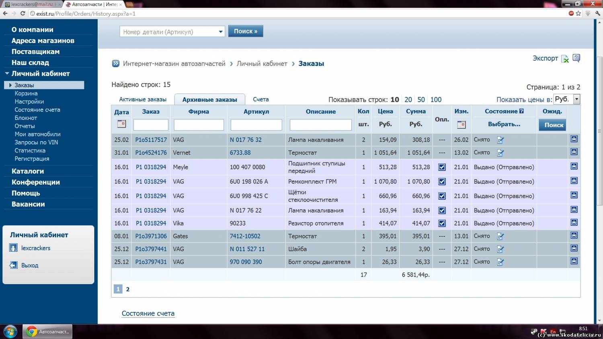Open the Дата column calendar picker
The height and width of the screenshot is (339, 603).
(121, 124)
